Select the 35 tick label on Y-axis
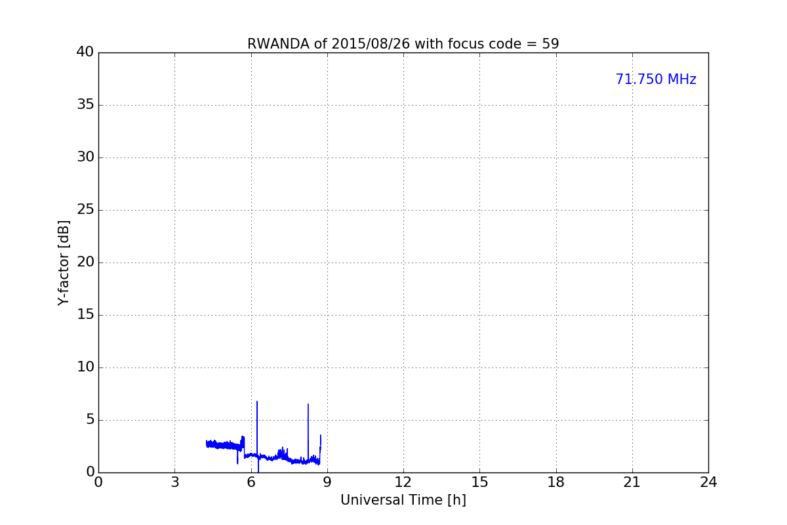The width and height of the screenshot is (787, 525). point(85,105)
